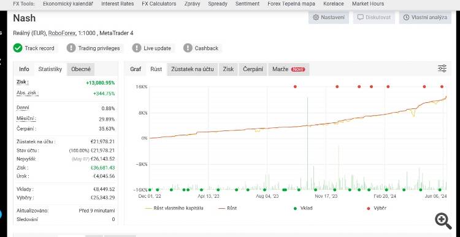The width and height of the screenshot is (460, 237).
Task: Click the +13,080.95% profit value
Action: (101, 83)
